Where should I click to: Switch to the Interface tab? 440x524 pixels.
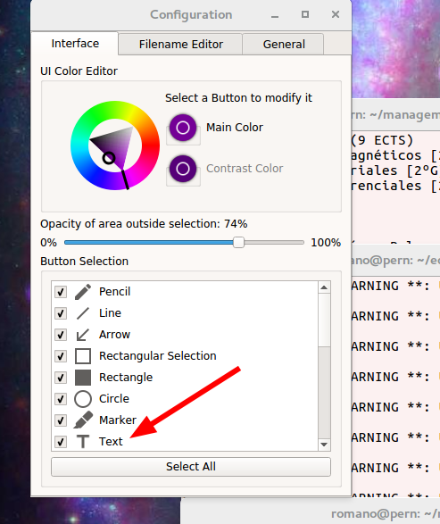pos(75,44)
